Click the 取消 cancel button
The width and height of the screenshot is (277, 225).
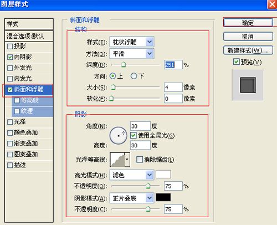tap(248, 37)
